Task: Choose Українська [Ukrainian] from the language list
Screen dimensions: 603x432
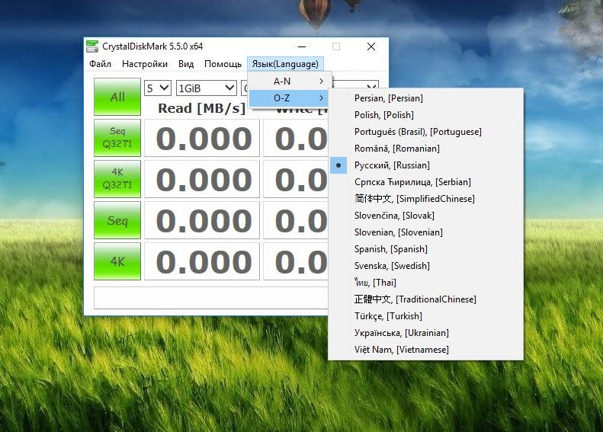Action: (x=425, y=333)
